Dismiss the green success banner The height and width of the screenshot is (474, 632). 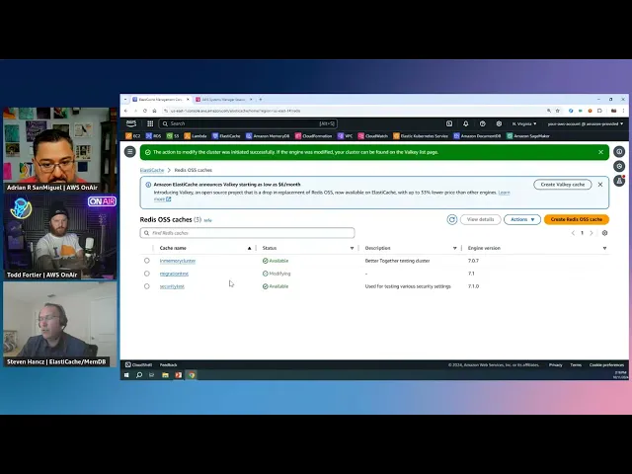[601, 152]
